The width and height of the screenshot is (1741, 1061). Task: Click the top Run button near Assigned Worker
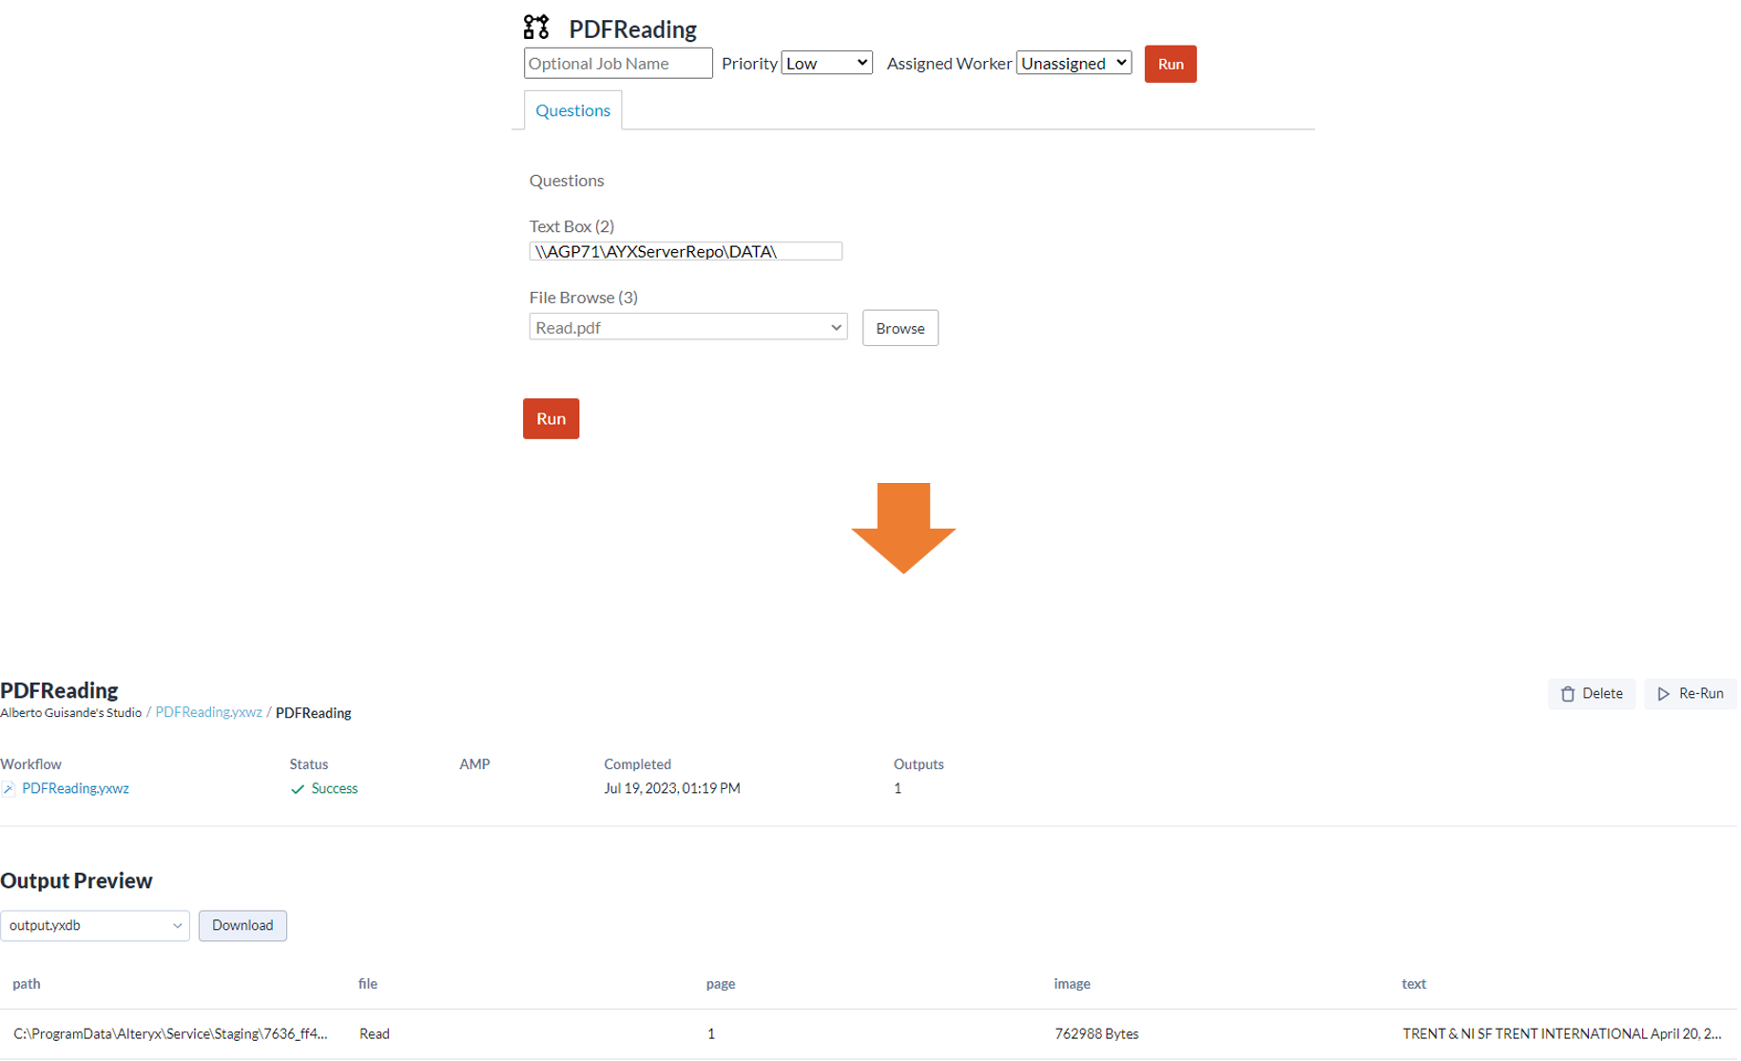coord(1170,64)
